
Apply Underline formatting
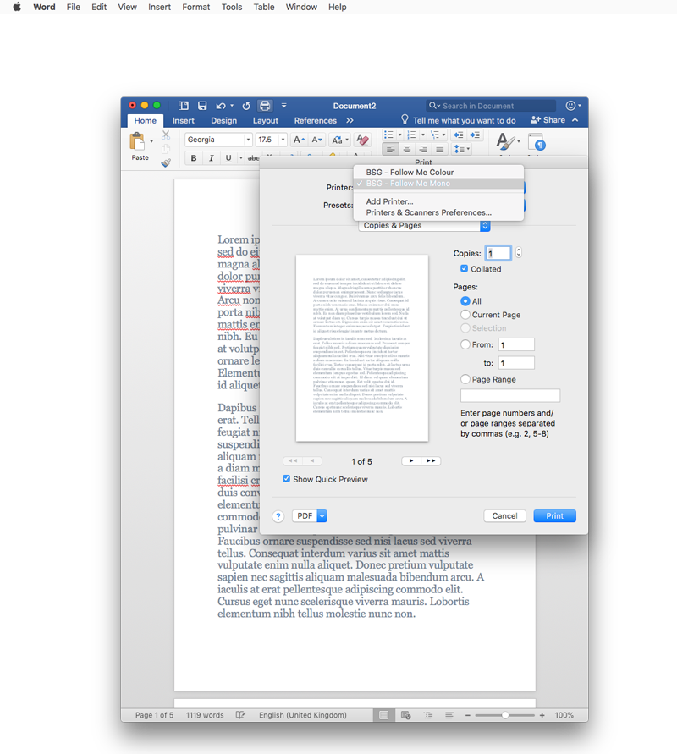pos(228,158)
